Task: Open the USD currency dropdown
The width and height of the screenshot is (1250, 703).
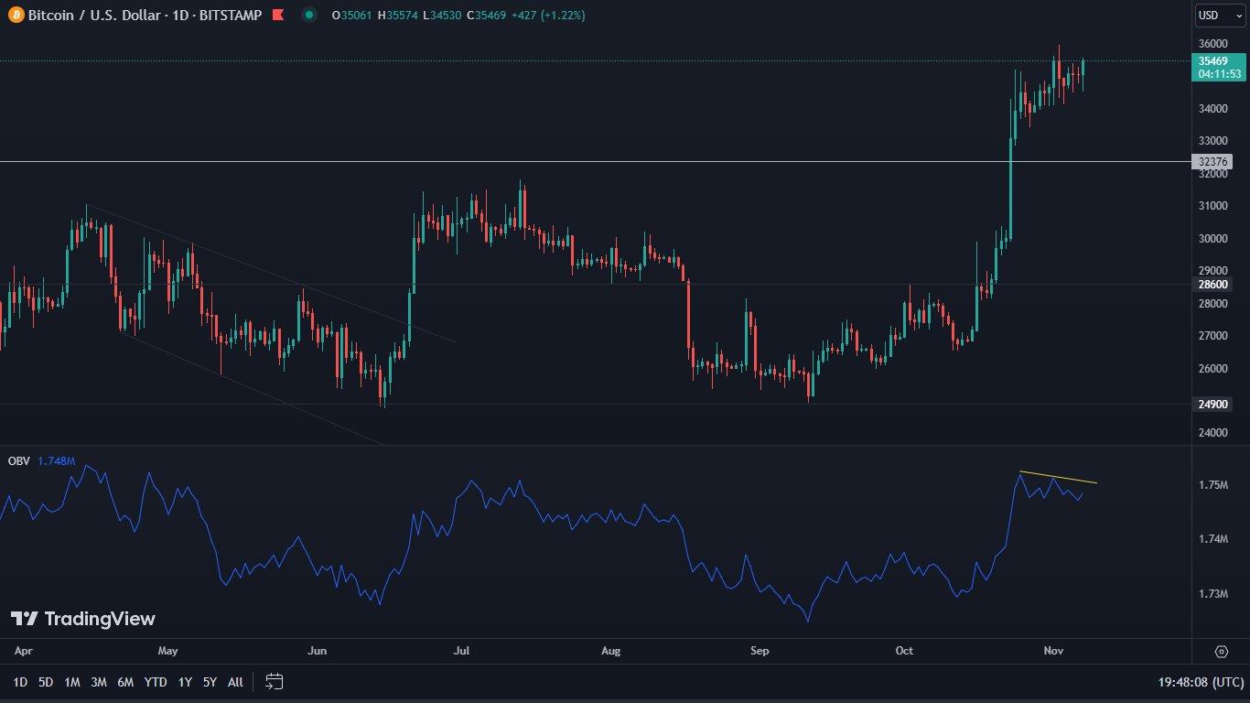Action: pyautogui.click(x=1220, y=16)
